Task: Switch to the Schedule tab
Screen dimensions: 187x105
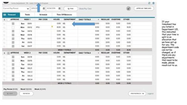Action: (43, 15)
